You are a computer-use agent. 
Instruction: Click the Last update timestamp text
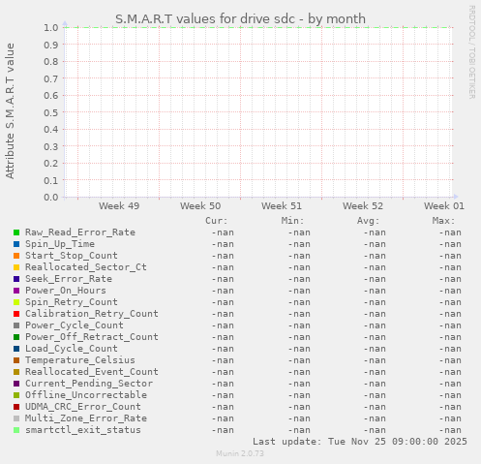(360, 442)
